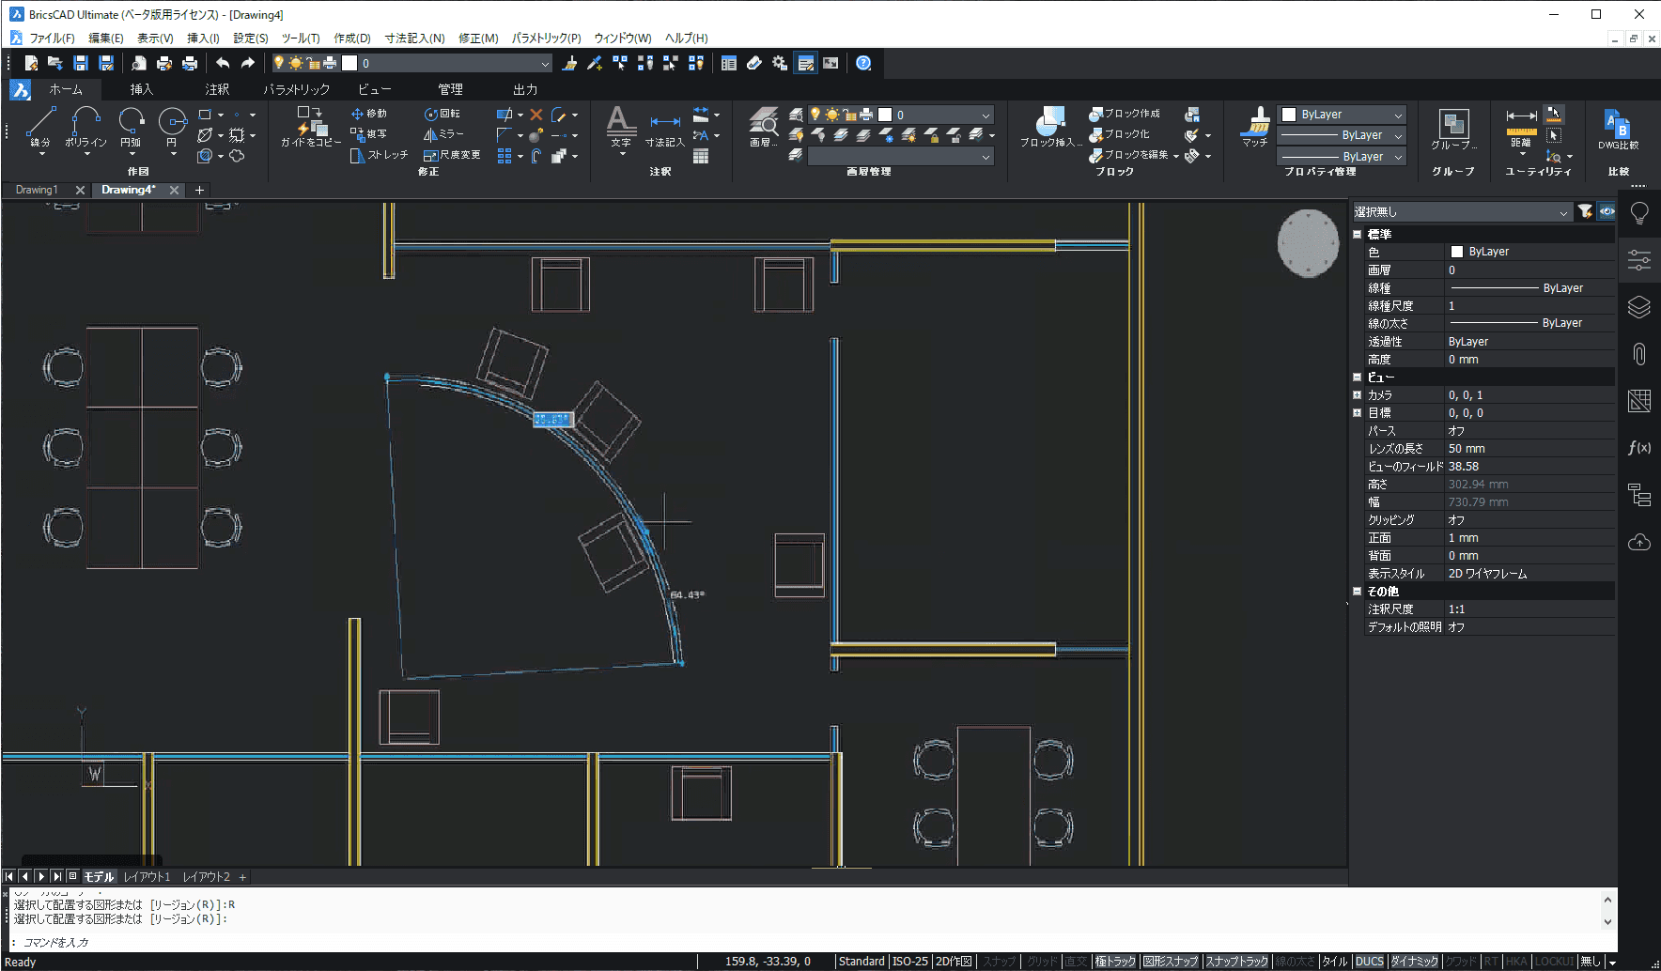This screenshot has width=1661, height=971.
Task: Toggle スナップ in the status bar
Action: click(x=999, y=962)
